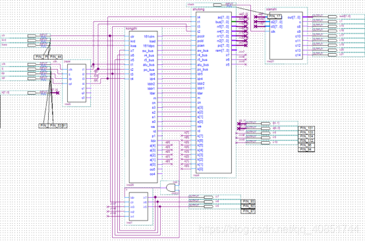Select the out[7..0] output pin symbol
This screenshot has width=365, height=241.
click(x=333, y=16)
